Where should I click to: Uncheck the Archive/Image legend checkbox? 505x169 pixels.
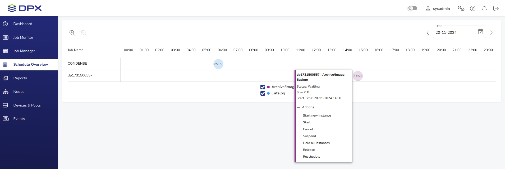tap(263, 87)
